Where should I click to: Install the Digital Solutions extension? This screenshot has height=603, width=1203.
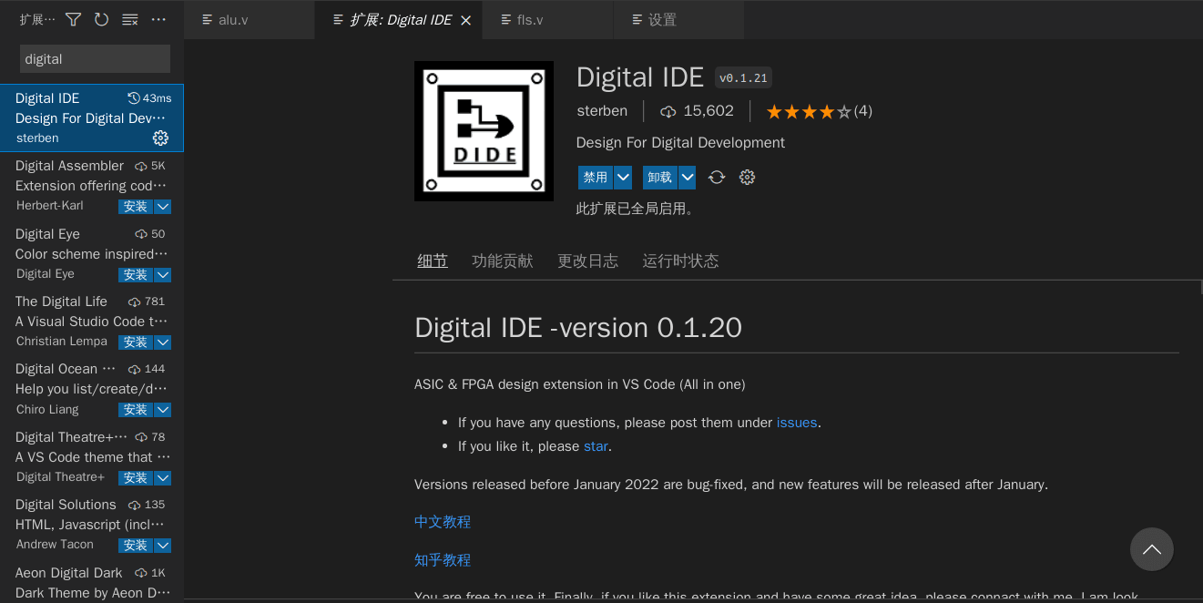(x=136, y=546)
